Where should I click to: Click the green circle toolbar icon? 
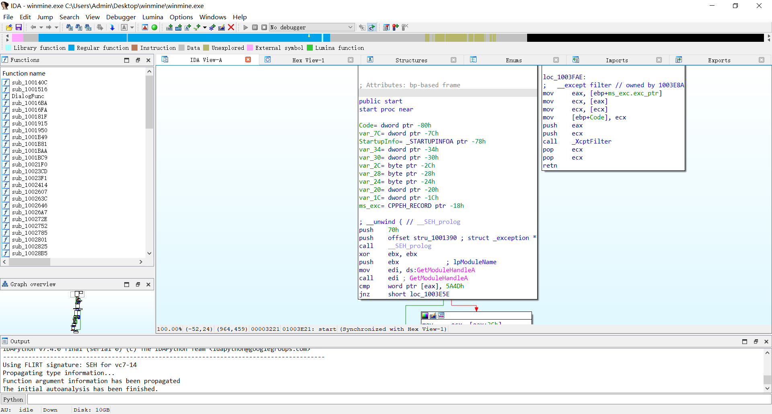154,27
